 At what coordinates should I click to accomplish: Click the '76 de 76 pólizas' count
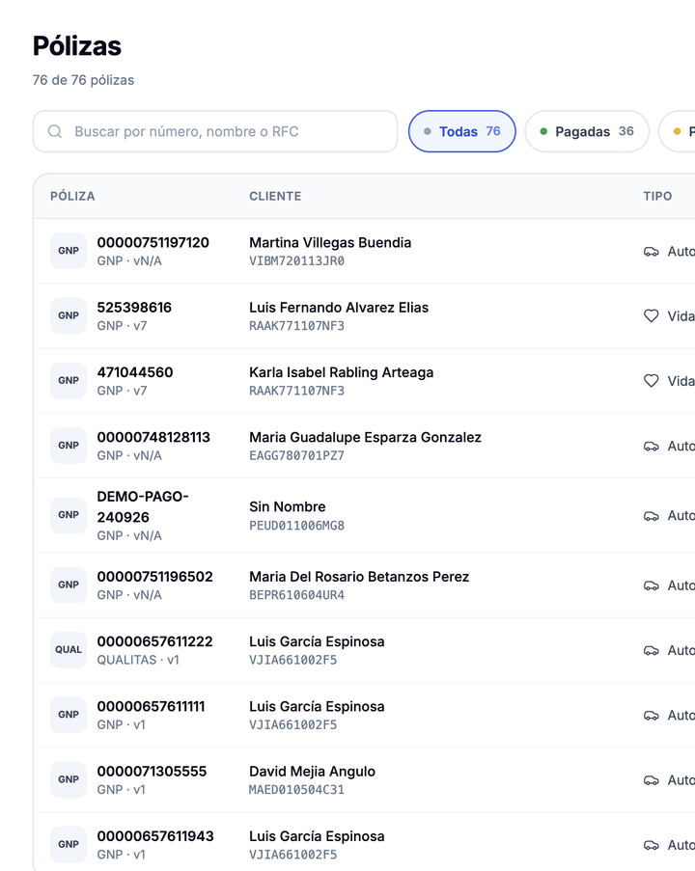(83, 80)
